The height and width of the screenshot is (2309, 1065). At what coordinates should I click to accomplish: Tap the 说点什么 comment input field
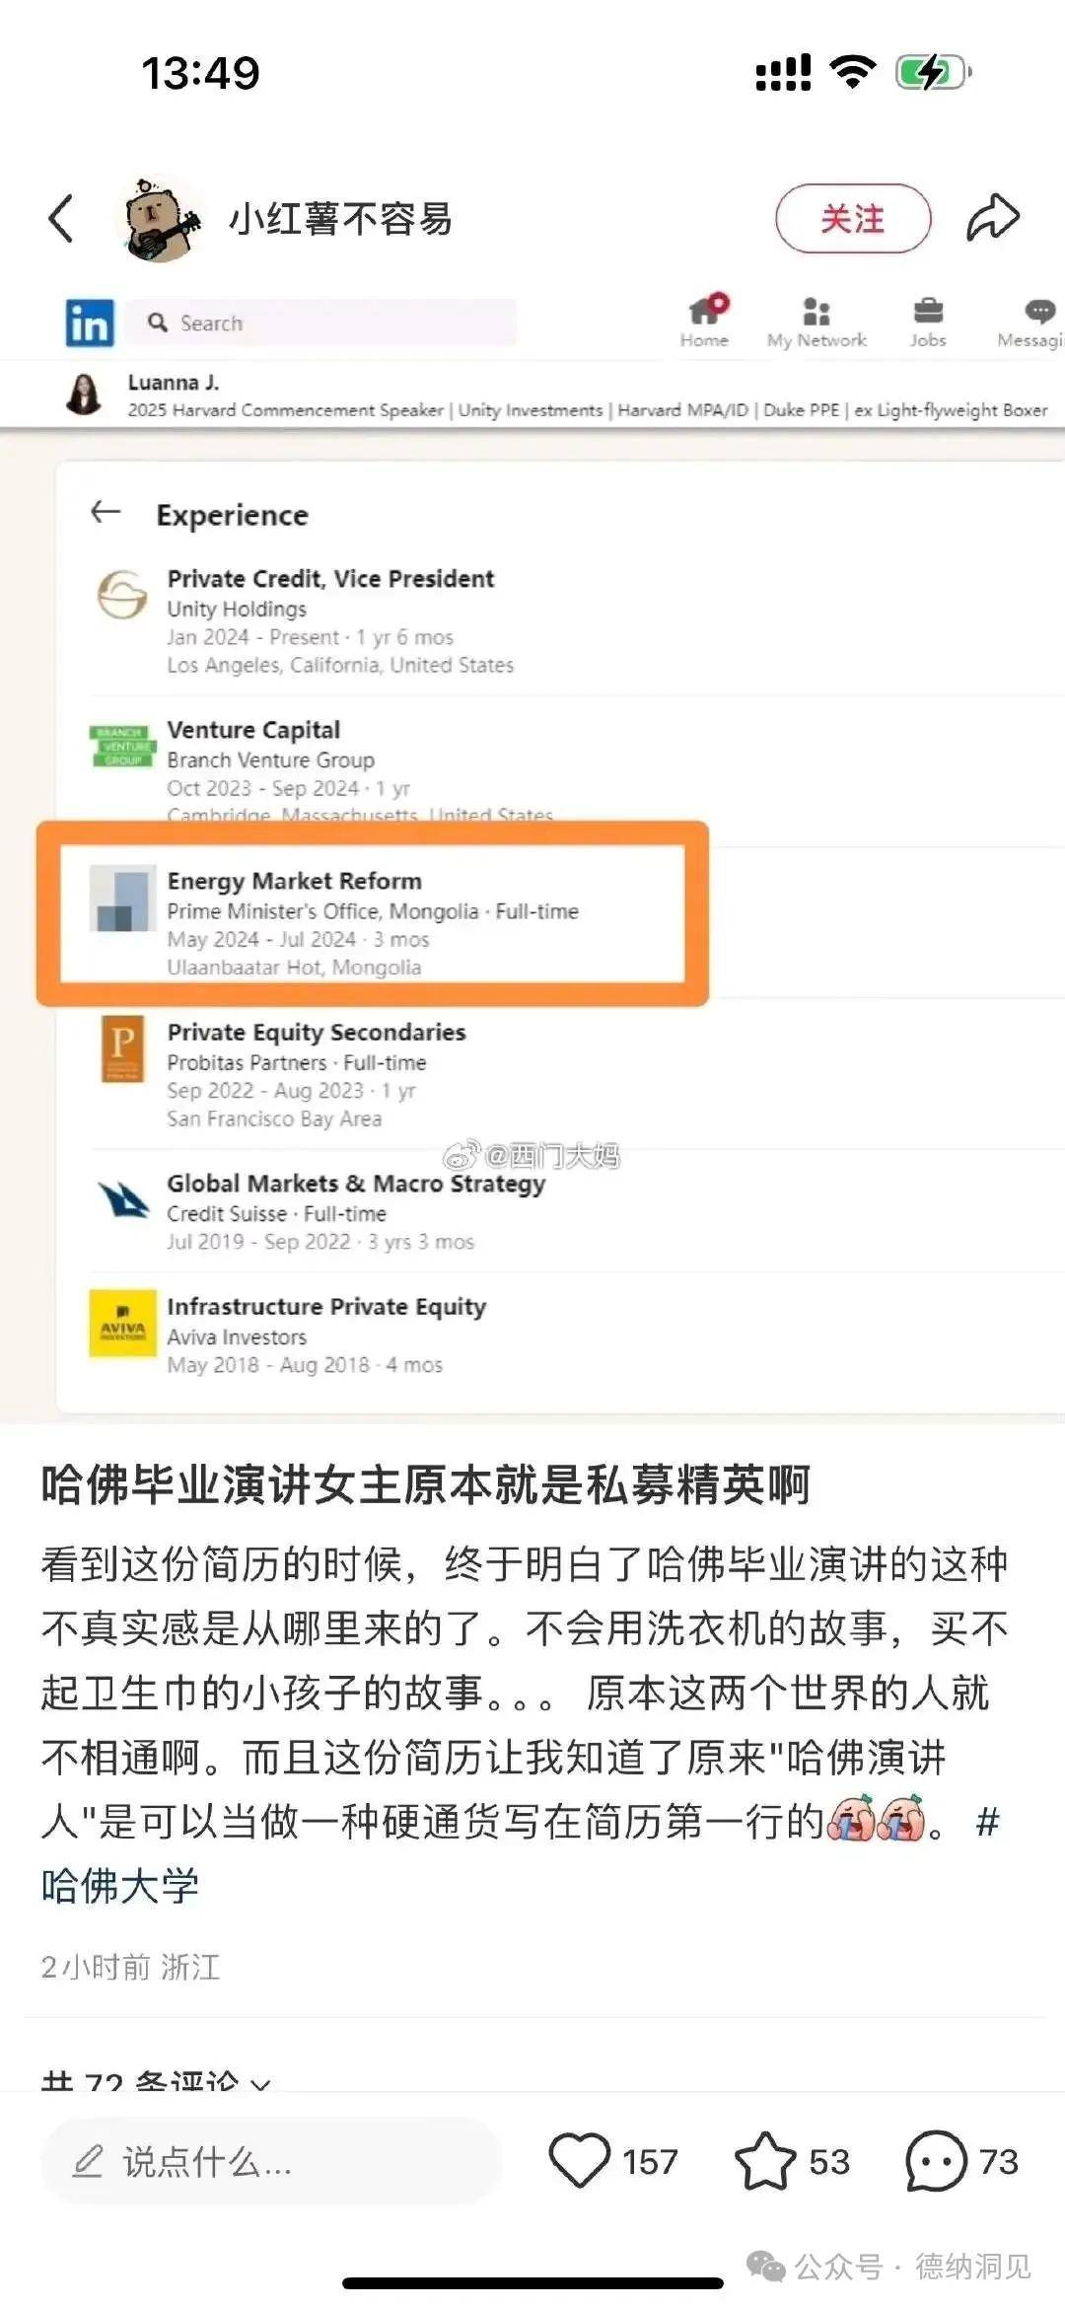(x=270, y=2162)
